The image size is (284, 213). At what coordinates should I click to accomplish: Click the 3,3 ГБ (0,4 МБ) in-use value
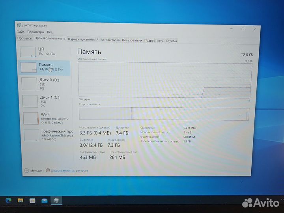[95, 133]
